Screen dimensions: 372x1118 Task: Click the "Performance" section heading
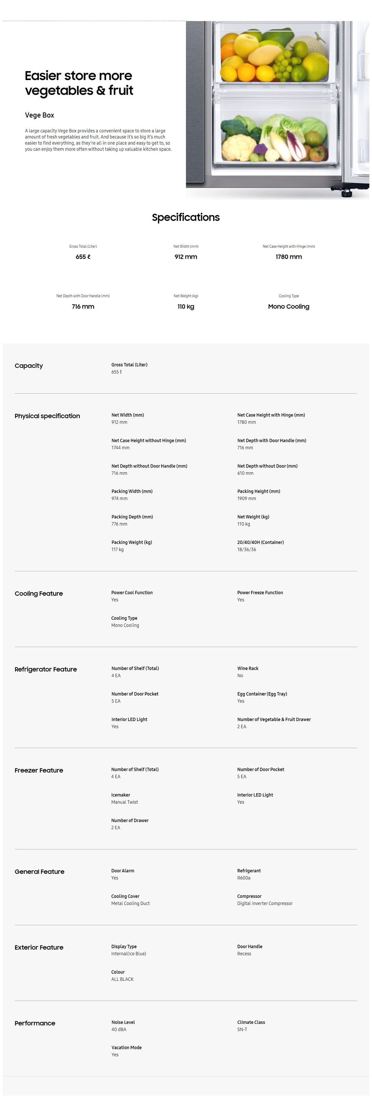point(35,1023)
